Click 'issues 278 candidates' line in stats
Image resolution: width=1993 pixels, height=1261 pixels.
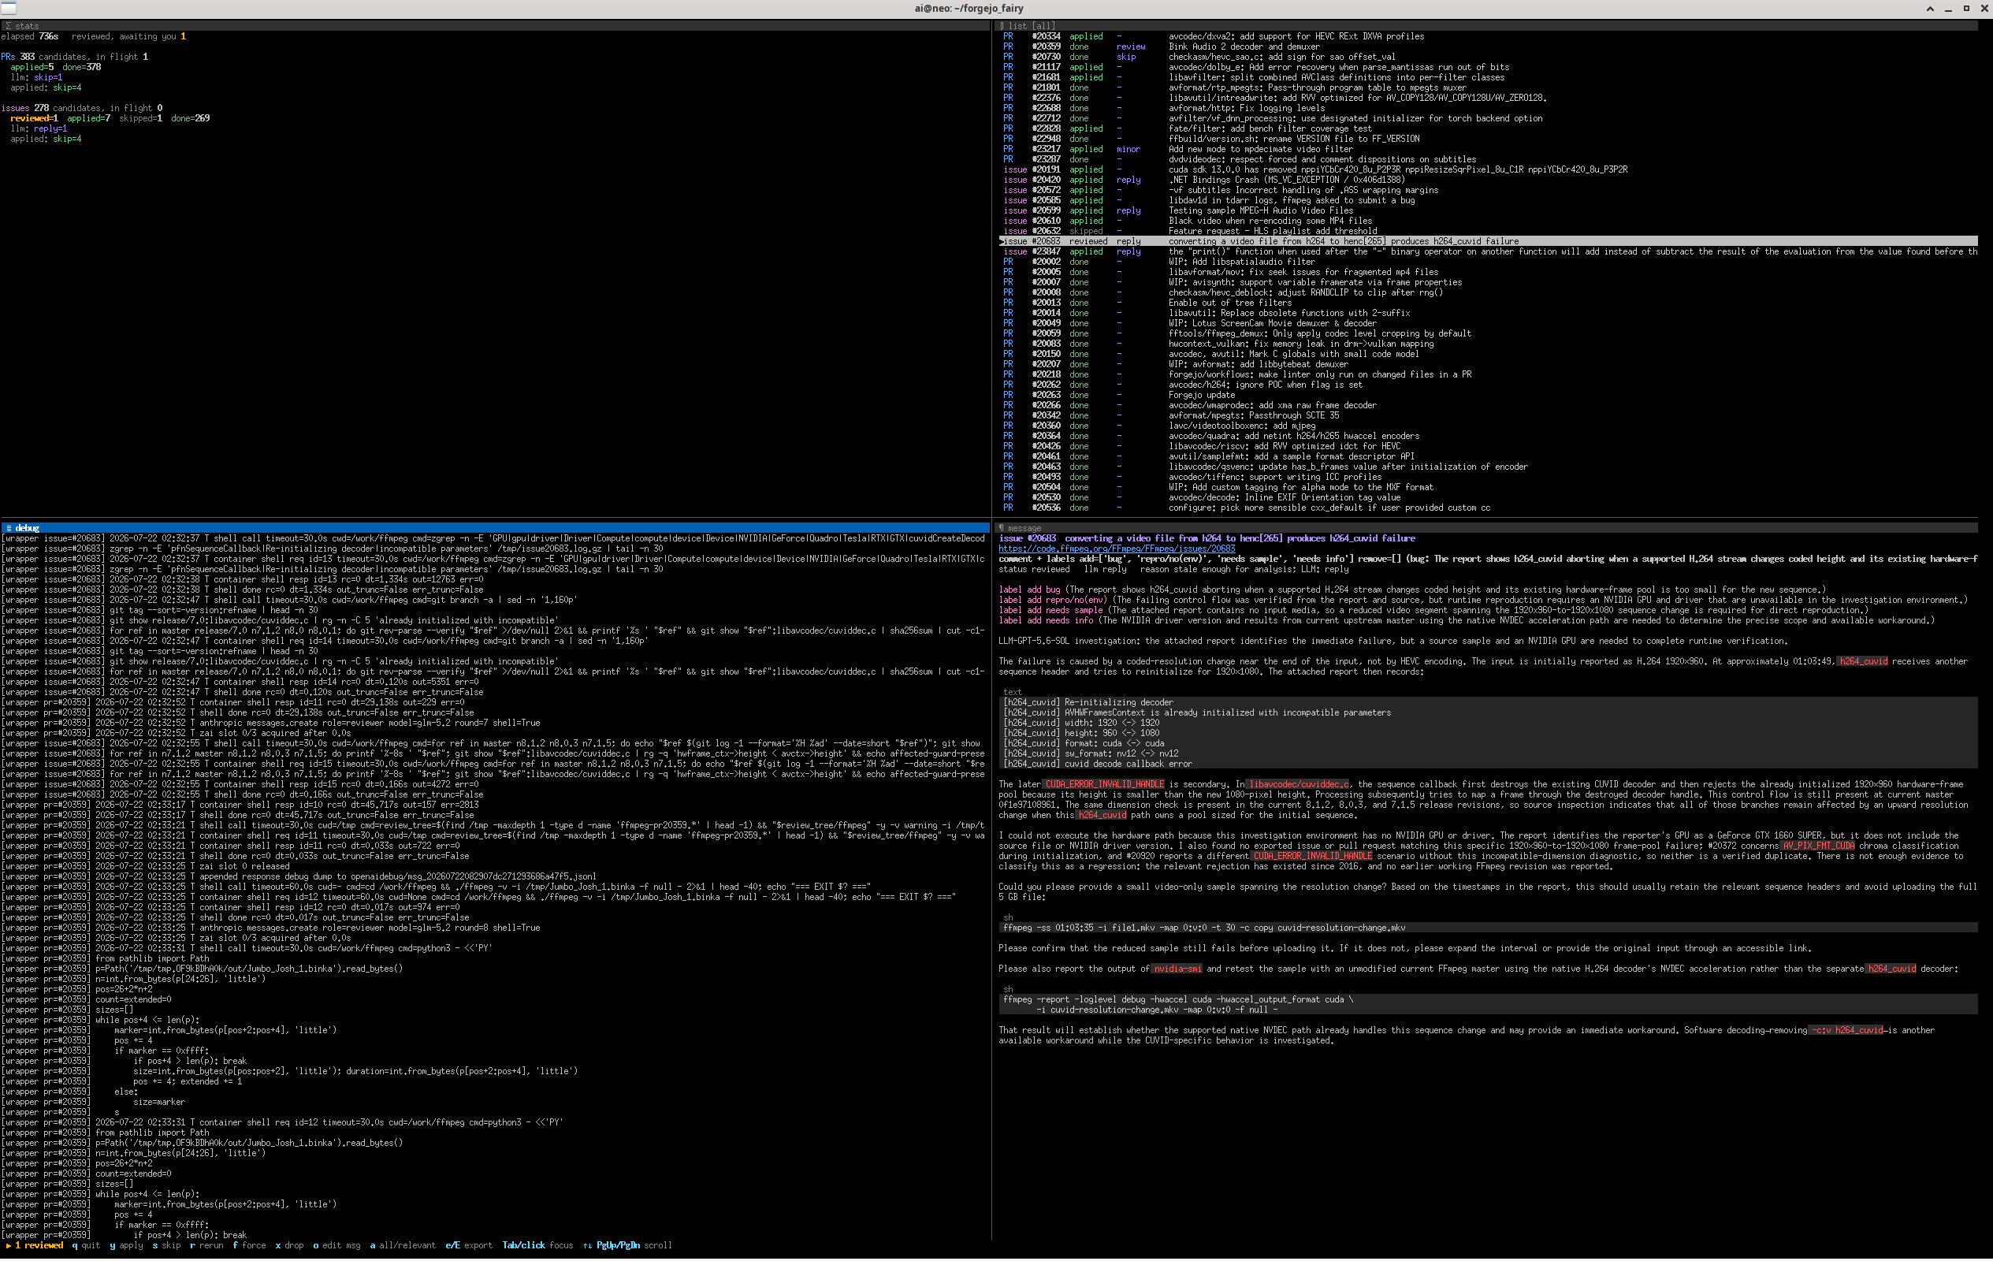[x=82, y=109]
